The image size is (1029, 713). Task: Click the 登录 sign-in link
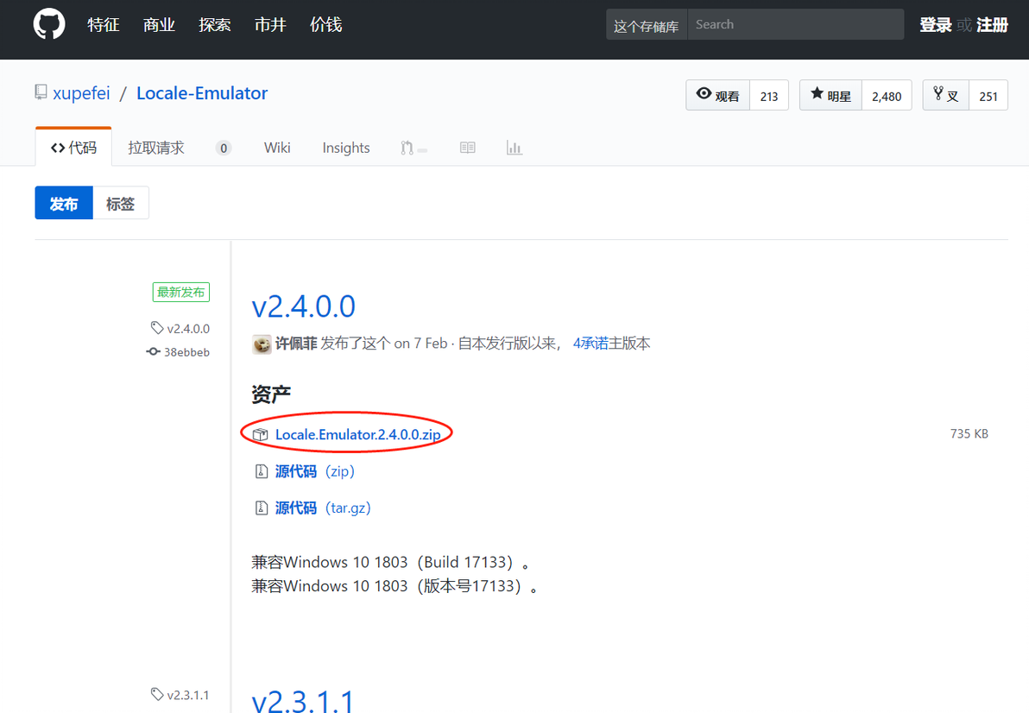coord(936,25)
